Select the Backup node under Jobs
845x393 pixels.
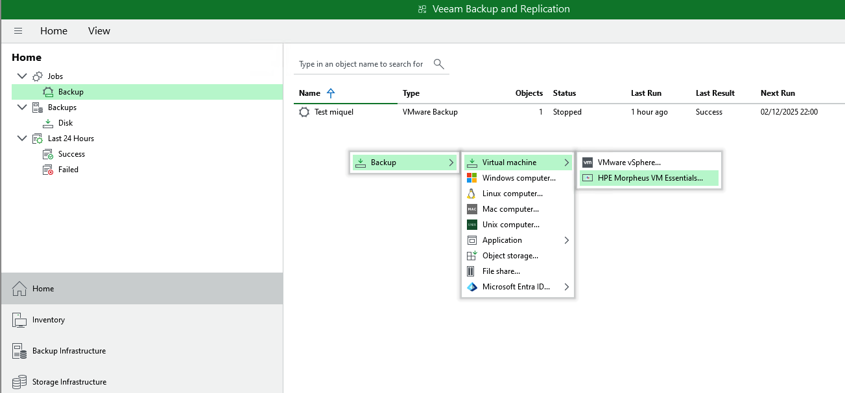click(x=147, y=92)
